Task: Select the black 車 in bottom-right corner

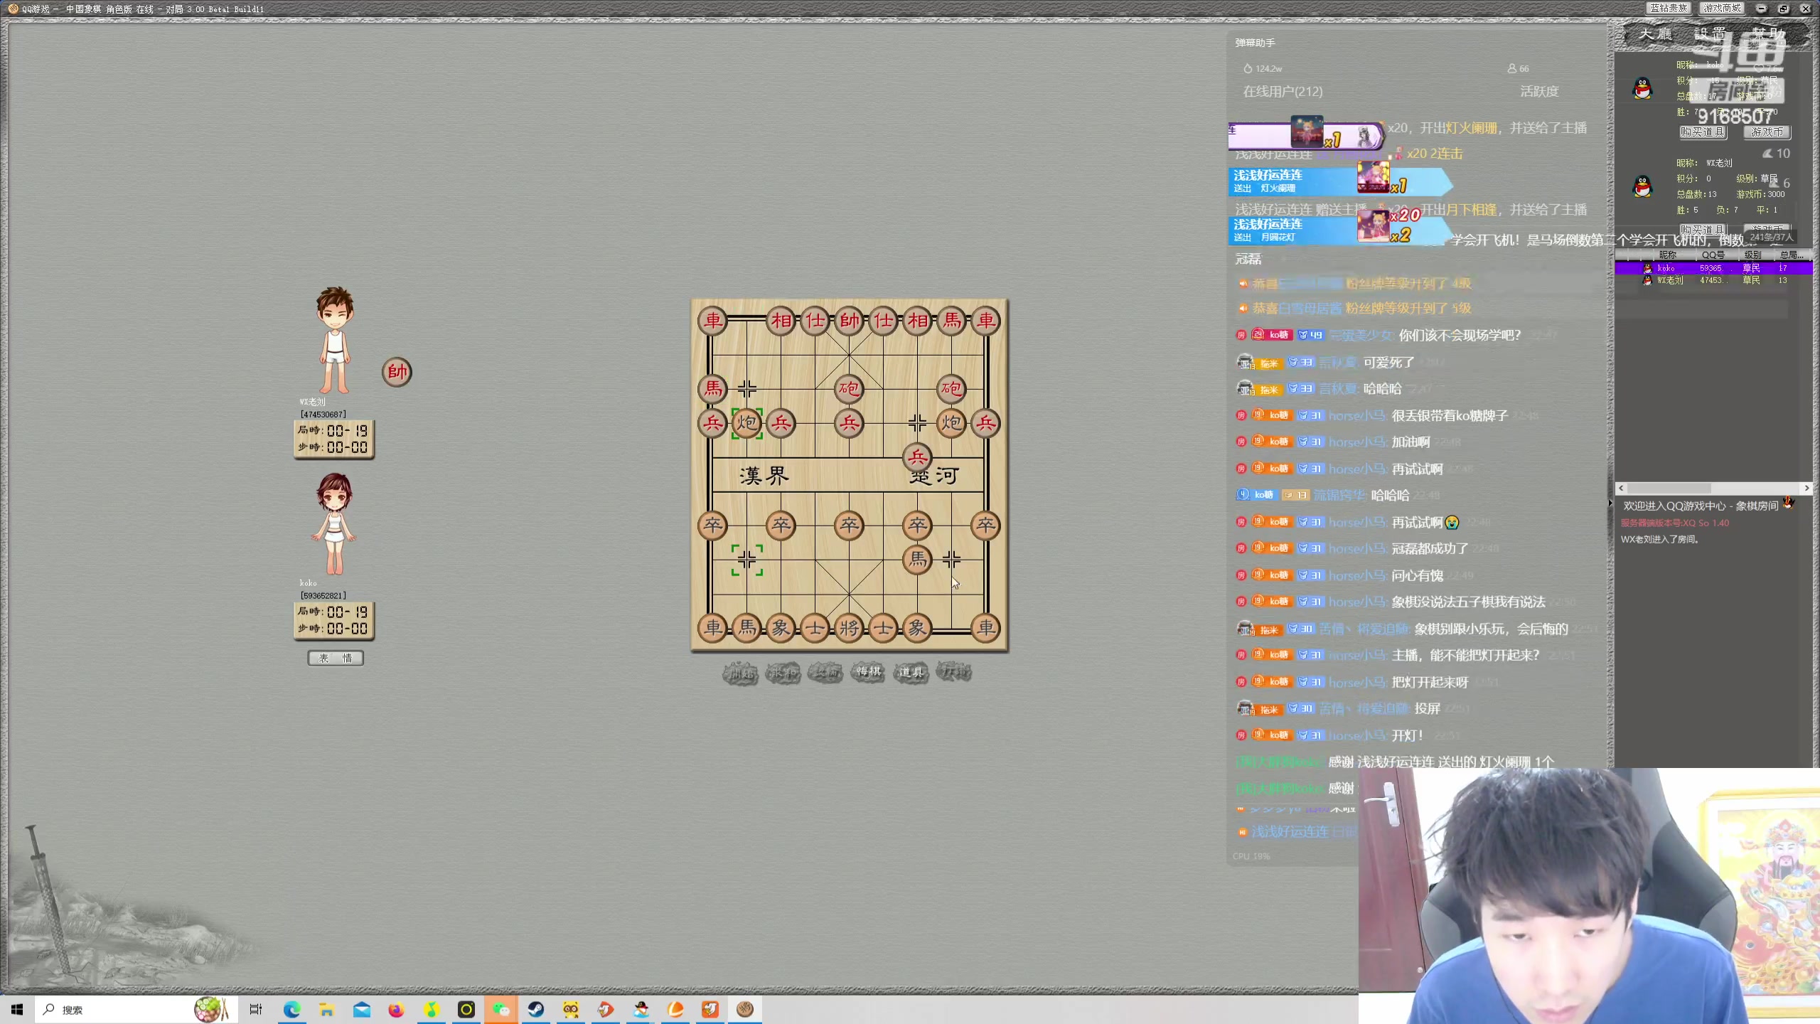Action: (985, 628)
